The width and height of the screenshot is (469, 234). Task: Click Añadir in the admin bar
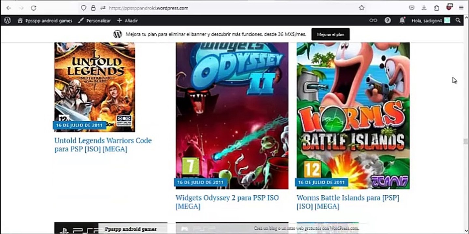pos(127,20)
